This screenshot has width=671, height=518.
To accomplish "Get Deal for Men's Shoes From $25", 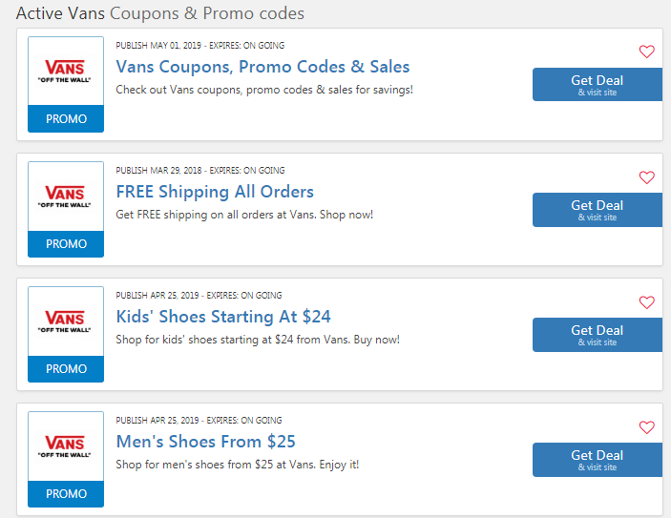I will pyautogui.click(x=598, y=460).
